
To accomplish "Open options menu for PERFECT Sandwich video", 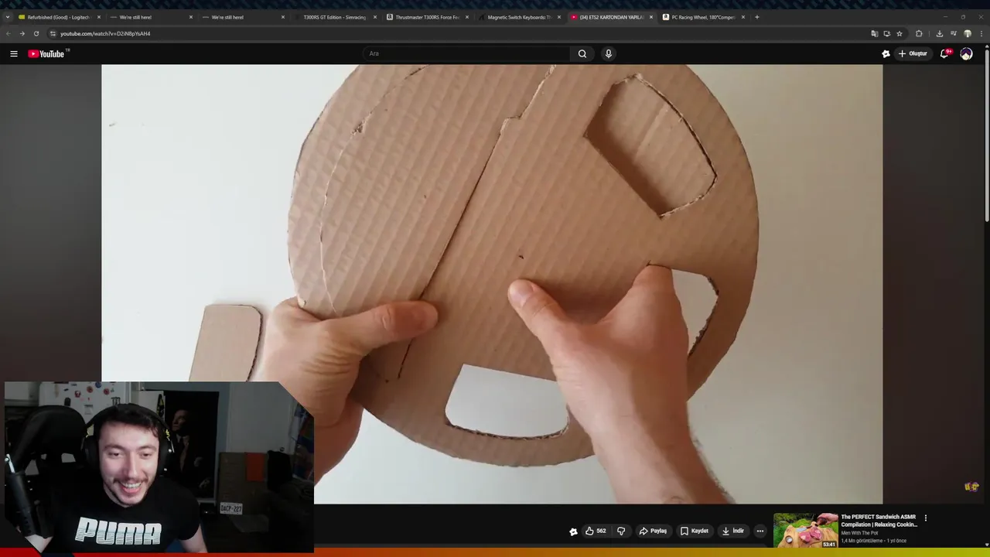I will coord(925,518).
